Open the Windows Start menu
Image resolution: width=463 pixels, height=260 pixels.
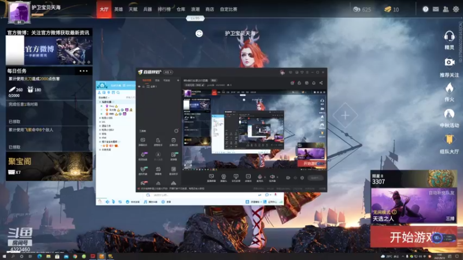[4, 257]
